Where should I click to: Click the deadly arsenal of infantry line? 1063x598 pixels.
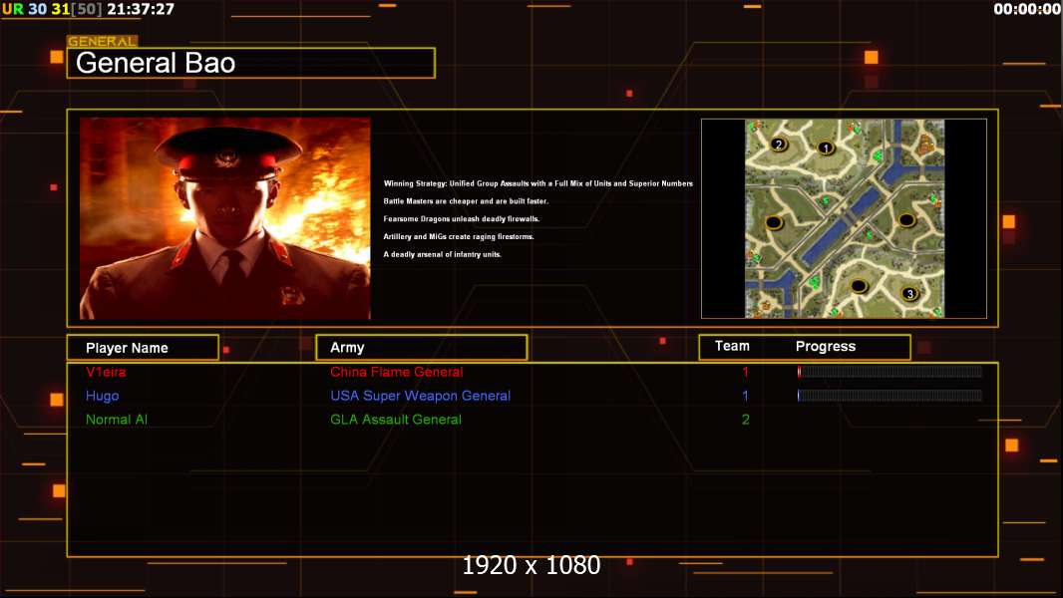coord(442,254)
